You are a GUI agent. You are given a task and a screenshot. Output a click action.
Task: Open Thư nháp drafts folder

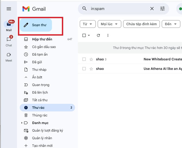(47, 70)
